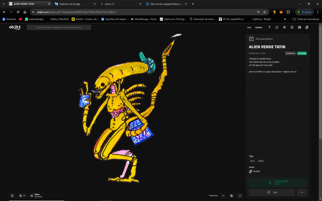Click the objkt search field

(x=59, y=27)
